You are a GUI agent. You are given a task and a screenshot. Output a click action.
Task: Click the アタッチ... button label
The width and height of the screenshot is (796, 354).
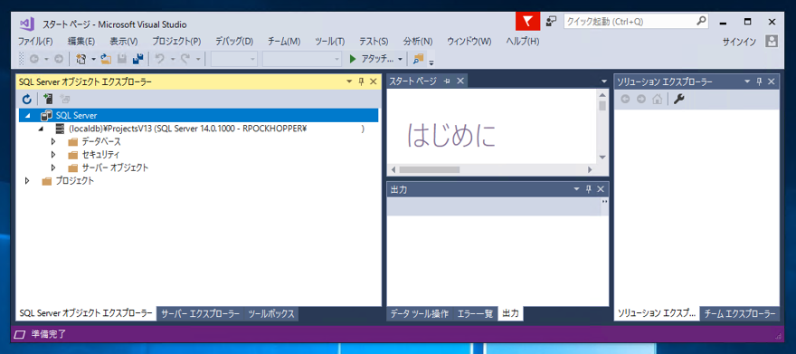377,59
